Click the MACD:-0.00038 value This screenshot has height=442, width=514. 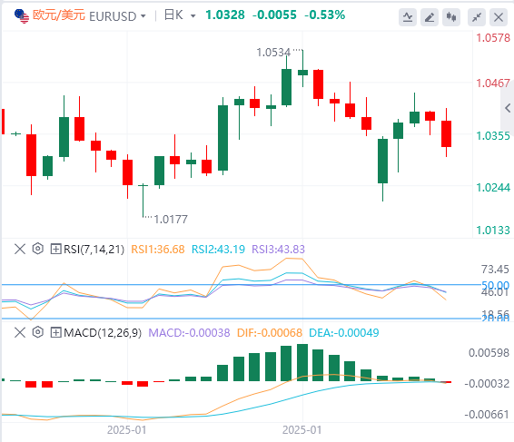(189, 333)
